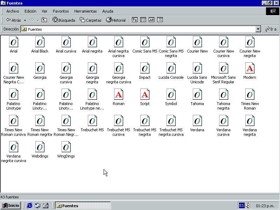This screenshot has width=280, height=210.
Task: Select the Trebuchet MS negrita cursiva icon
Action: coord(171,120)
